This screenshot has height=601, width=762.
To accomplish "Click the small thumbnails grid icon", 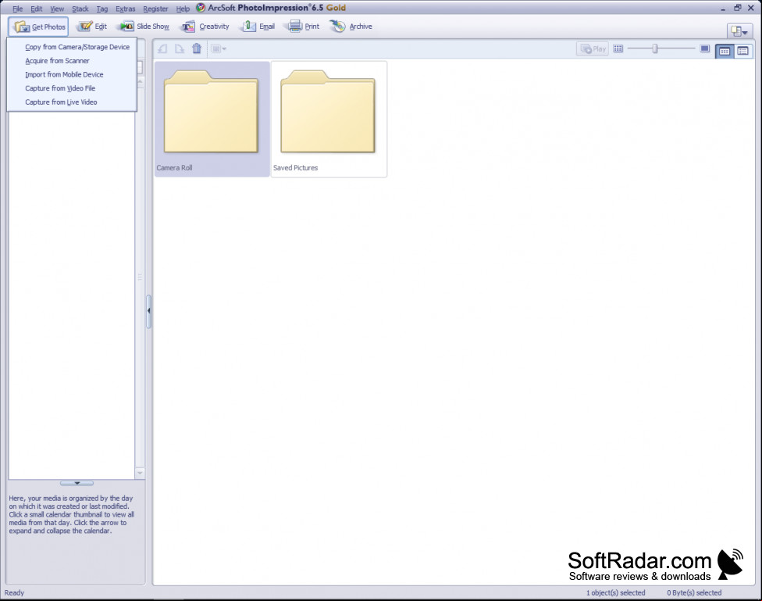I will coord(618,48).
